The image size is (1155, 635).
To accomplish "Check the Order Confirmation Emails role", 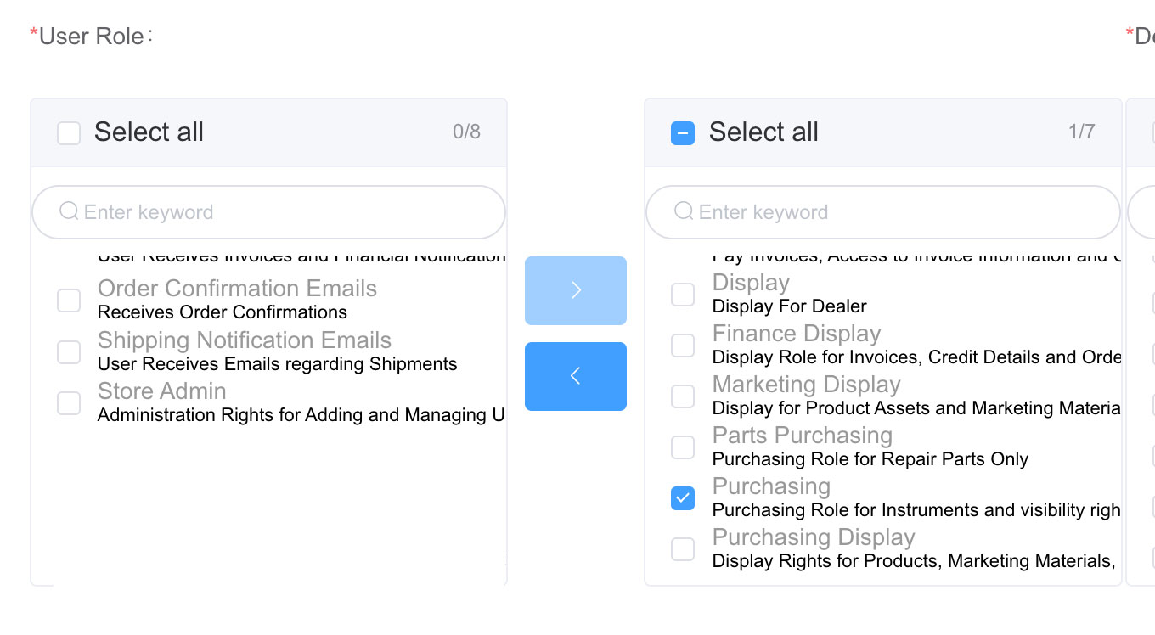I will pos(69,300).
